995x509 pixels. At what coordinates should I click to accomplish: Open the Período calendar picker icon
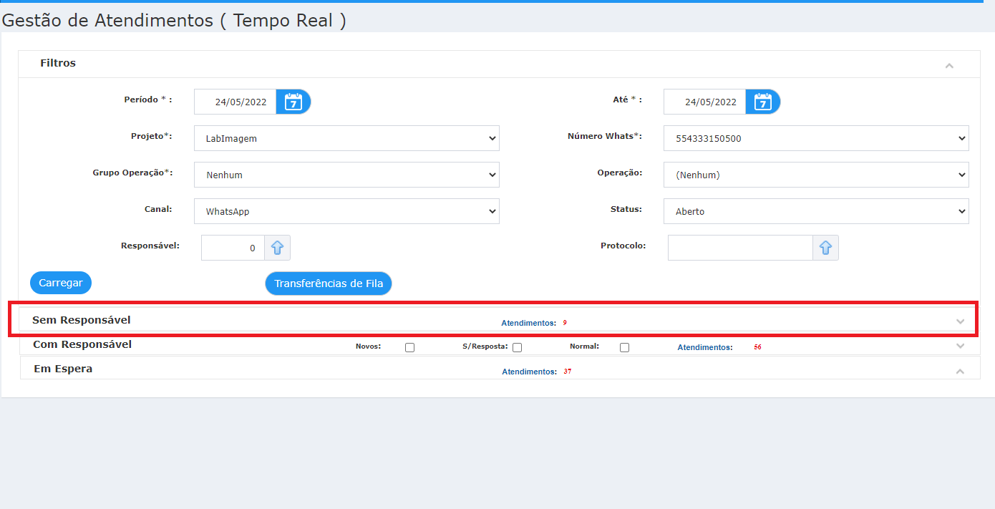point(293,102)
